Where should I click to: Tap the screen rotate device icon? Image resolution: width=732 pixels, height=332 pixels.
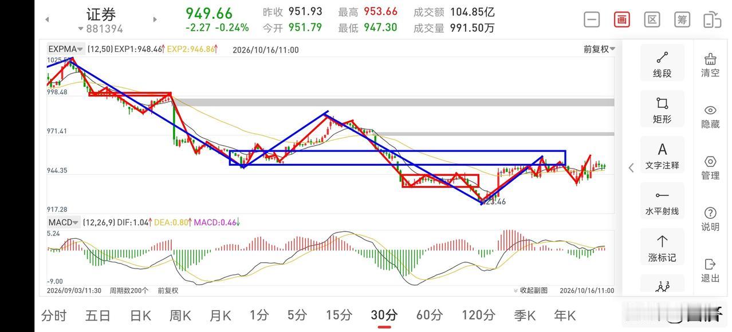pos(712,19)
